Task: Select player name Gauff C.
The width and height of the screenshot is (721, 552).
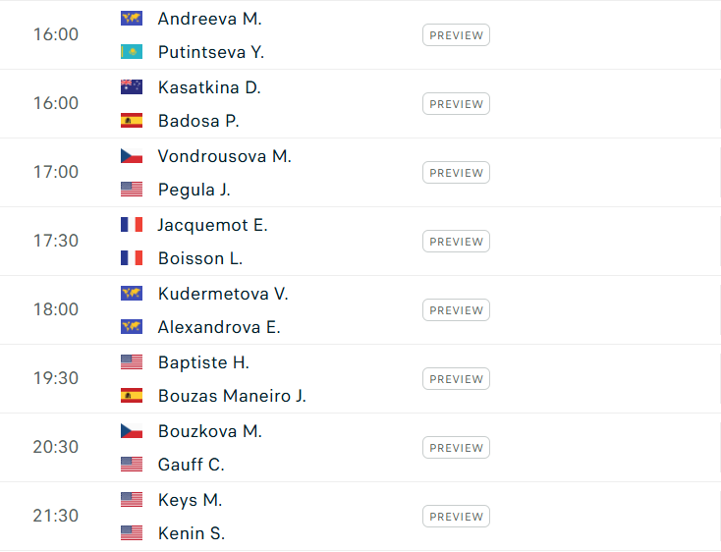Action: pos(192,465)
